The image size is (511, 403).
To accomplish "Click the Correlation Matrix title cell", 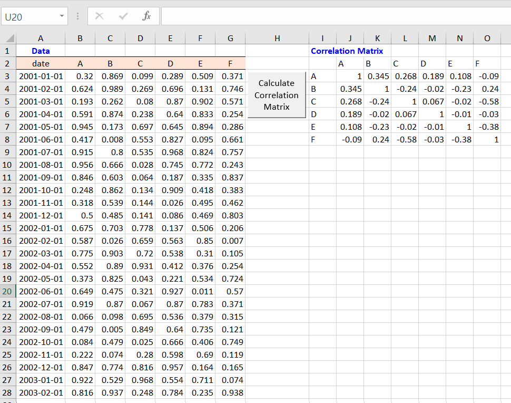I will pos(347,51).
